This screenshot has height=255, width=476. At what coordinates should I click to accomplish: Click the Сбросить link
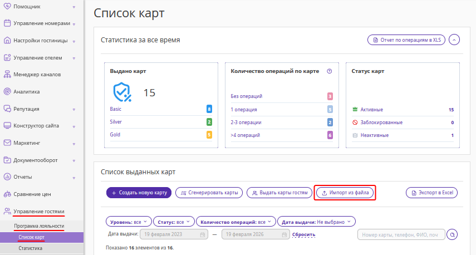click(304, 234)
